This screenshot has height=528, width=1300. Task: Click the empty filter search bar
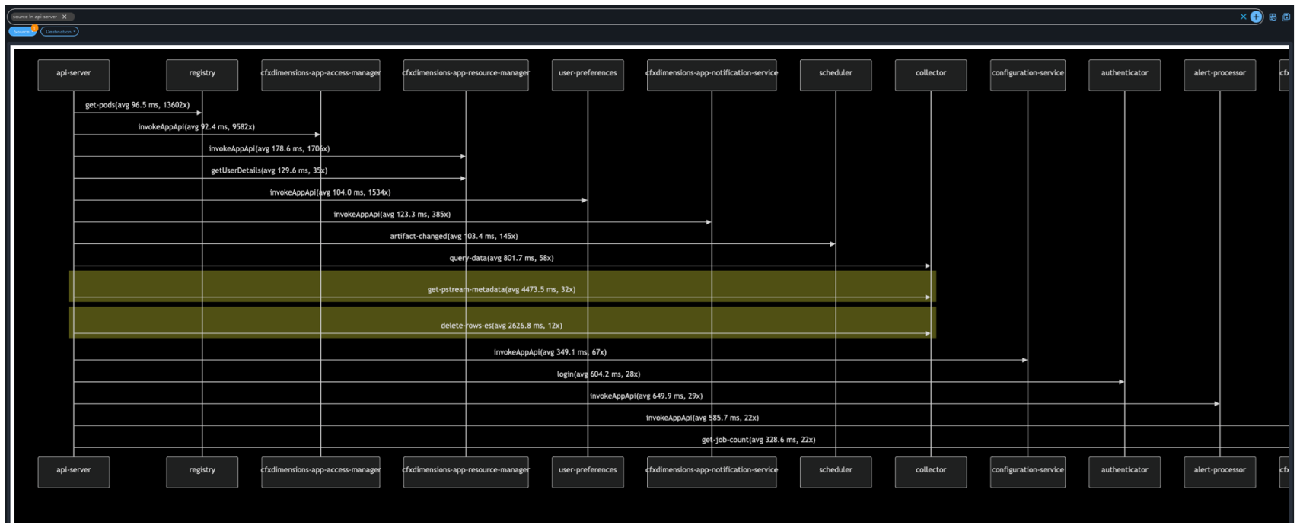coord(609,17)
